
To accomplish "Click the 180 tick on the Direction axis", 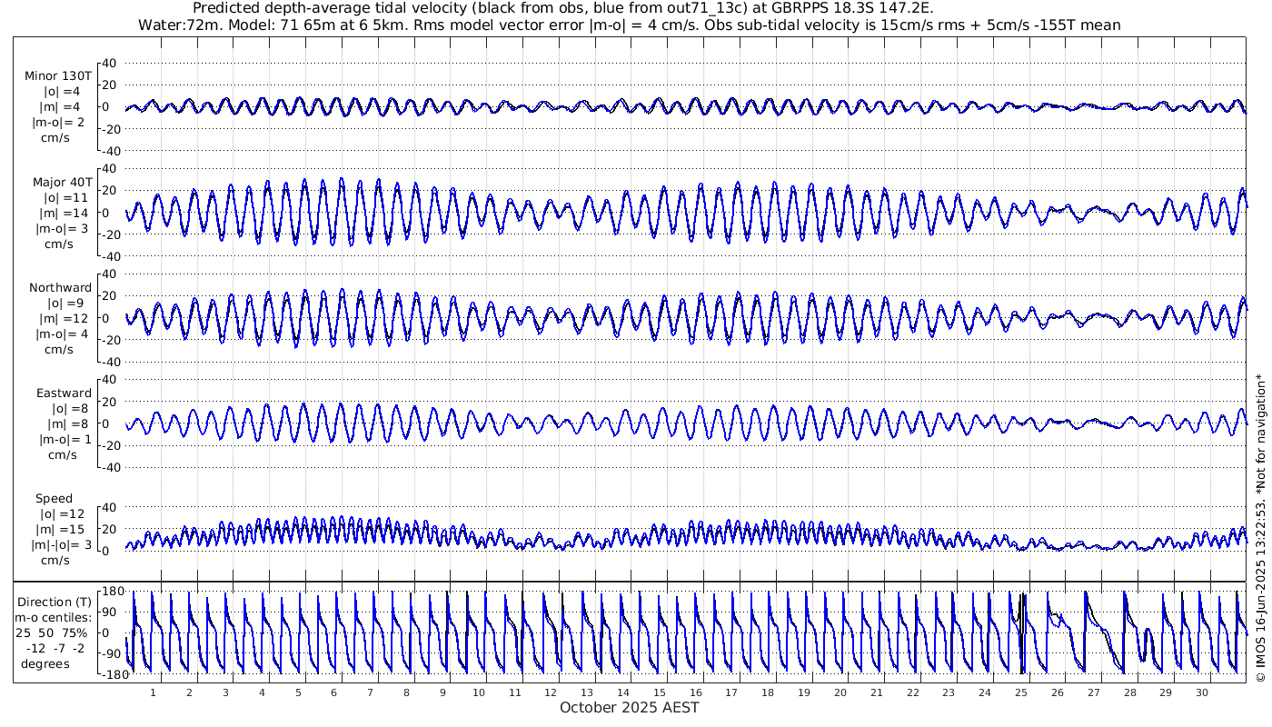I will (112, 592).
